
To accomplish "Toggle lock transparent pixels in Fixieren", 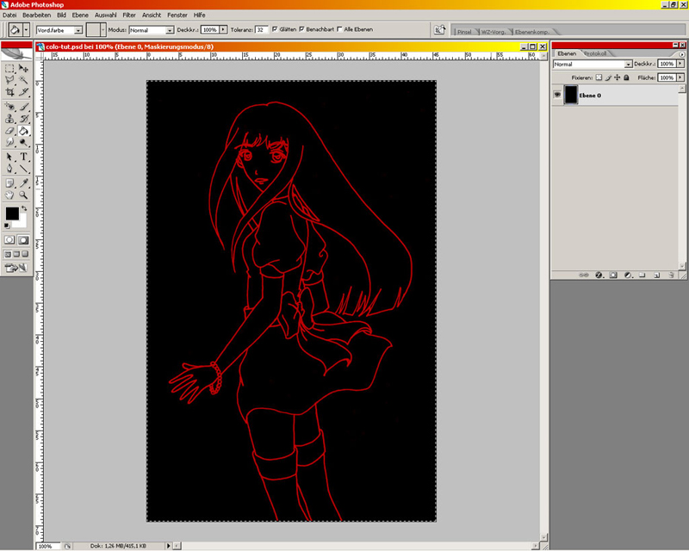I will click(599, 77).
